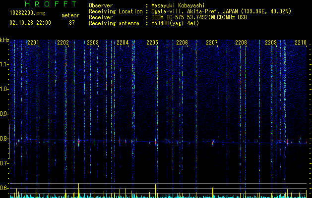Click the 2203 time marker

[x=93, y=43]
